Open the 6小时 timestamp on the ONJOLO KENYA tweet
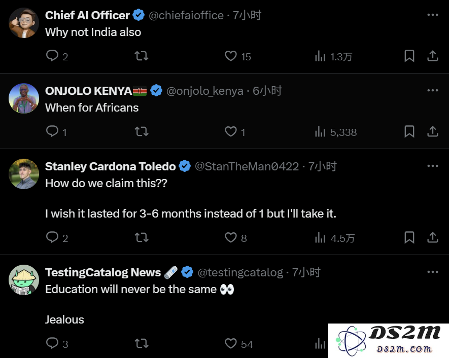 pyautogui.click(x=267, y=91)
